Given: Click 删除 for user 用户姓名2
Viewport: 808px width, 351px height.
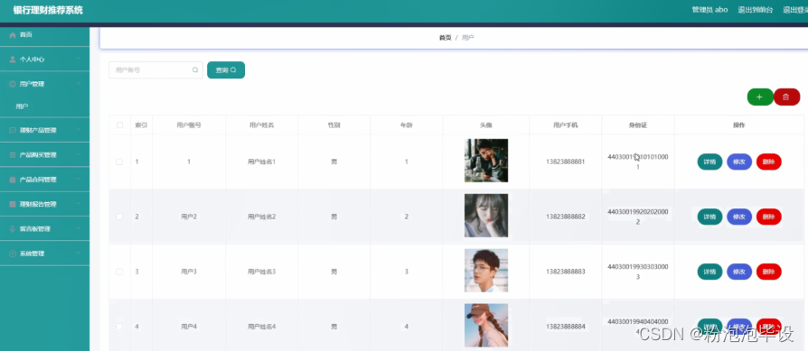Looking at the screenshot, I should [x=768, y=217].
